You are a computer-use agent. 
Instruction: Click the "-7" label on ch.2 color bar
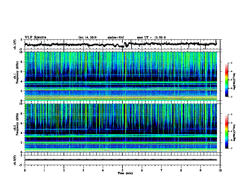[231, 148]
